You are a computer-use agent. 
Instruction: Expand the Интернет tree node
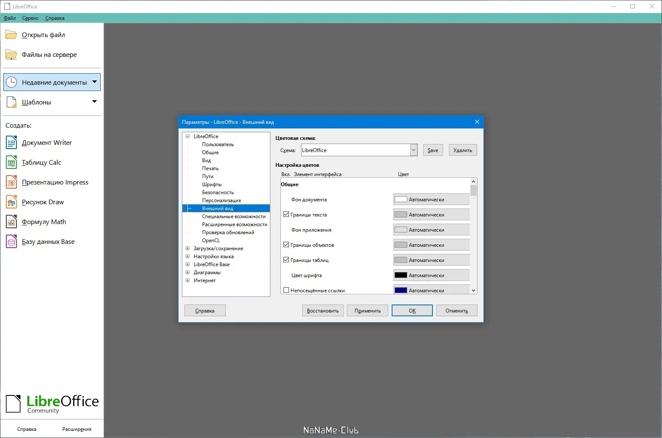coord(188,280)
